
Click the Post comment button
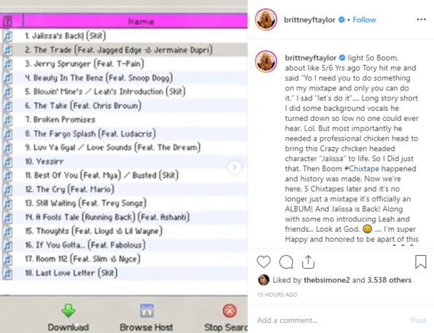(418, 320)
